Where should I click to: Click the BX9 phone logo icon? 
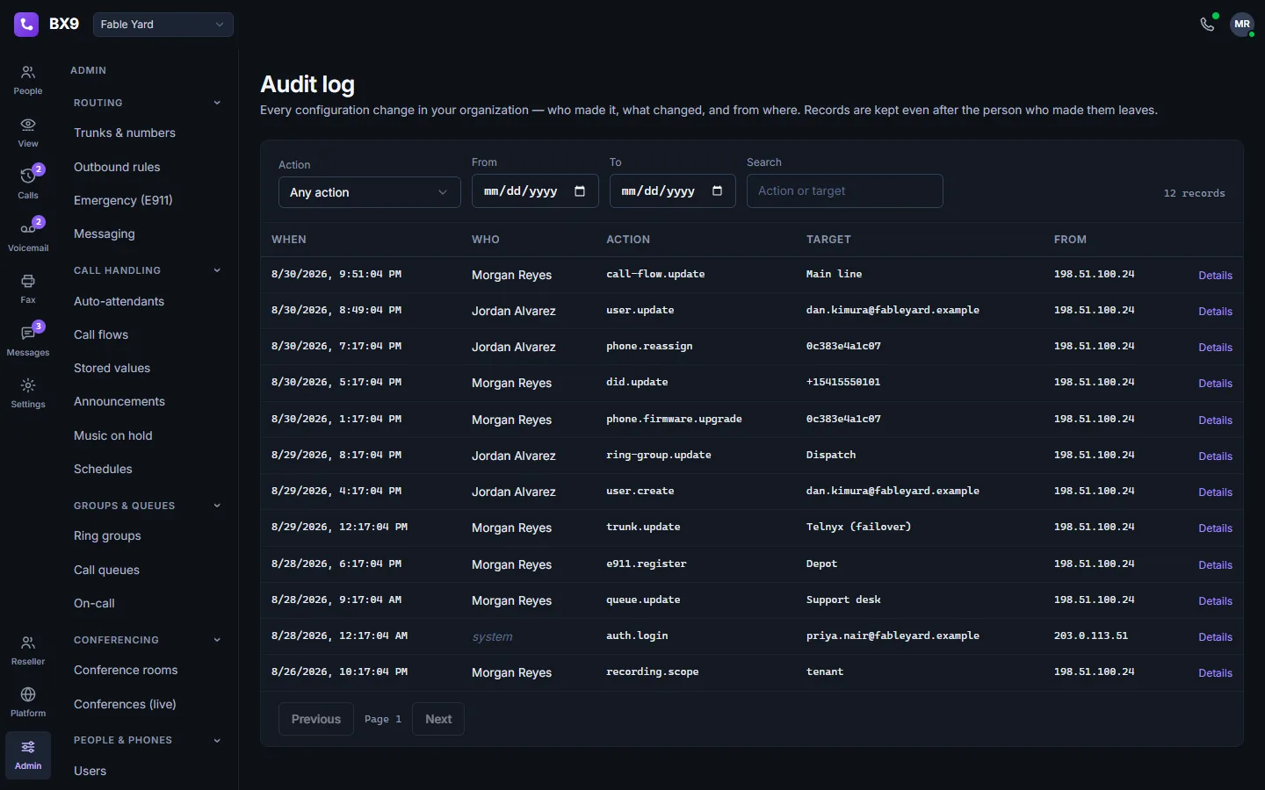26,24
